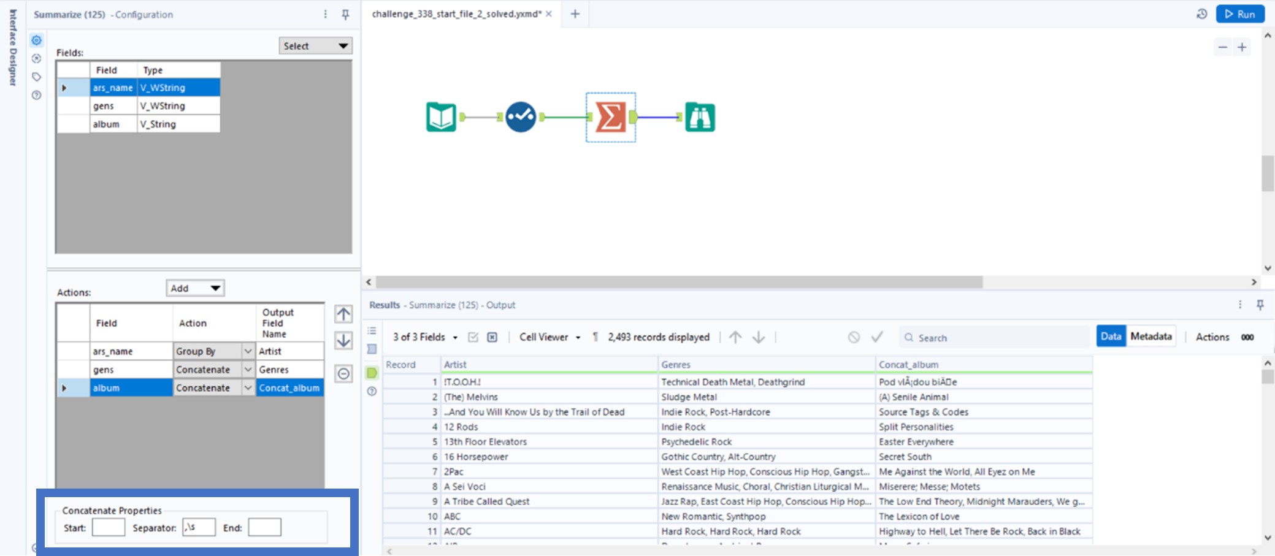Select the album row in Fields list
This screenshot has width=1275, height=556.
[139, 124]
